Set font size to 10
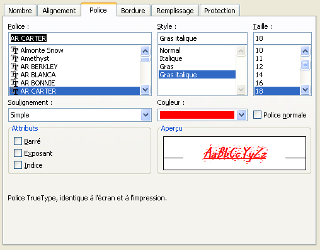 click(x=277, y=50)
